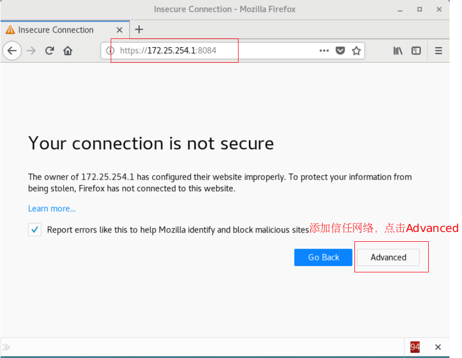
Task: Select the Insecure Connection tab
Action: (x=65, y=30)
